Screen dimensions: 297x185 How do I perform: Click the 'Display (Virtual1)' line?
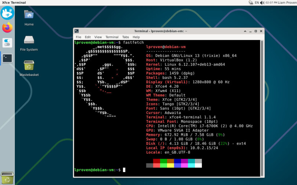(188, 82)
